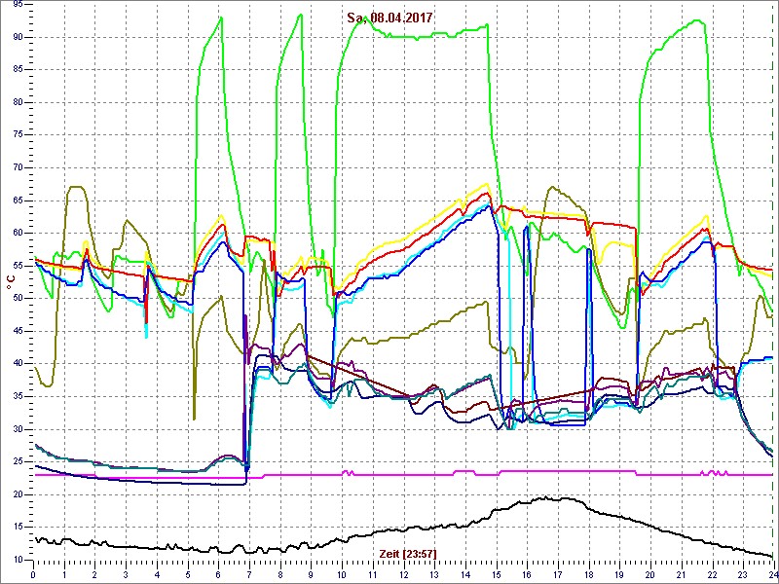The width and height of the screenshot is (779, 584).
Task: Click hour 24 label on the time axis
Action: click(772, 573)
